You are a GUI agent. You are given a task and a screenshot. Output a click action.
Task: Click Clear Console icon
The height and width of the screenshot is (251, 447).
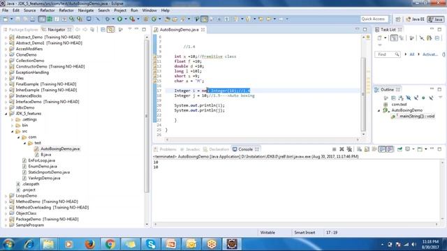tap(359, 149)
